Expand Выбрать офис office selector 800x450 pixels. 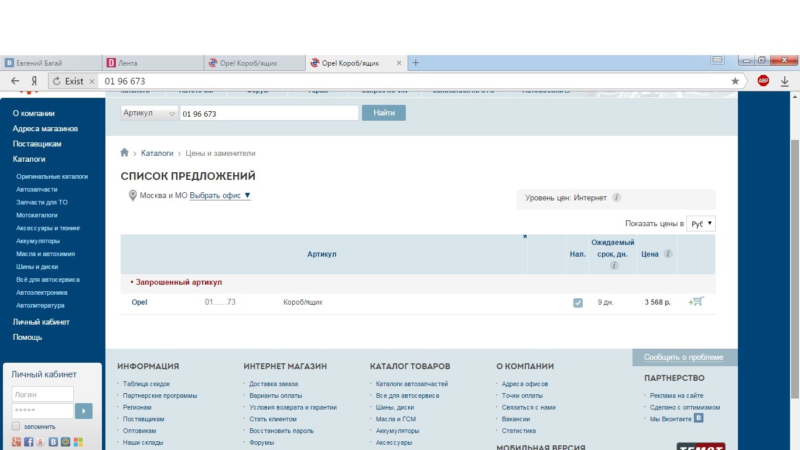pos(220,196)
